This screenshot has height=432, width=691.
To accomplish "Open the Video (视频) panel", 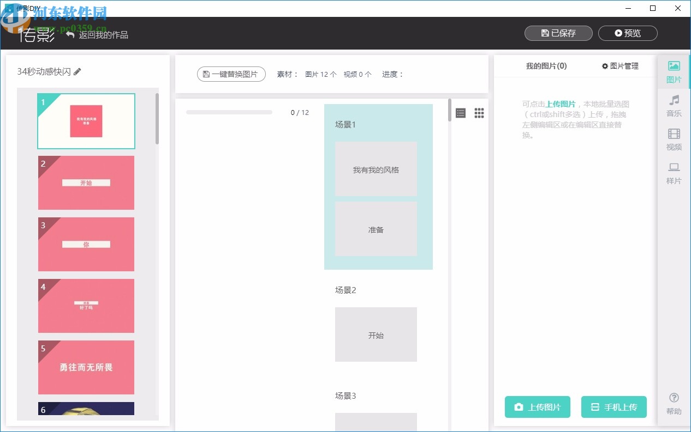I will pyautogui.click(x=674, y=139).
